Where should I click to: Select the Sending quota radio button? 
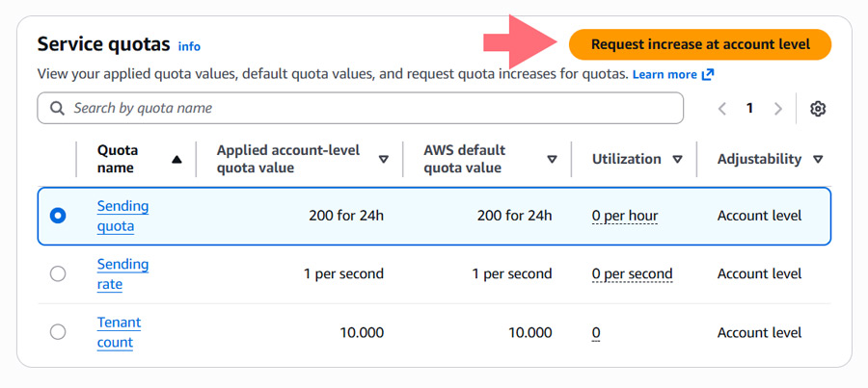[x=58, y=216]
